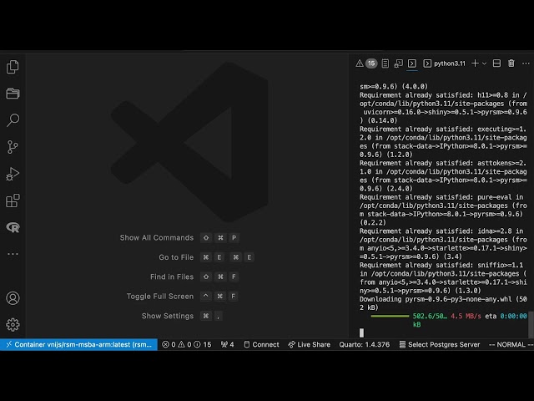
Task: Click the 15 problems count badge
Action: 371,63
